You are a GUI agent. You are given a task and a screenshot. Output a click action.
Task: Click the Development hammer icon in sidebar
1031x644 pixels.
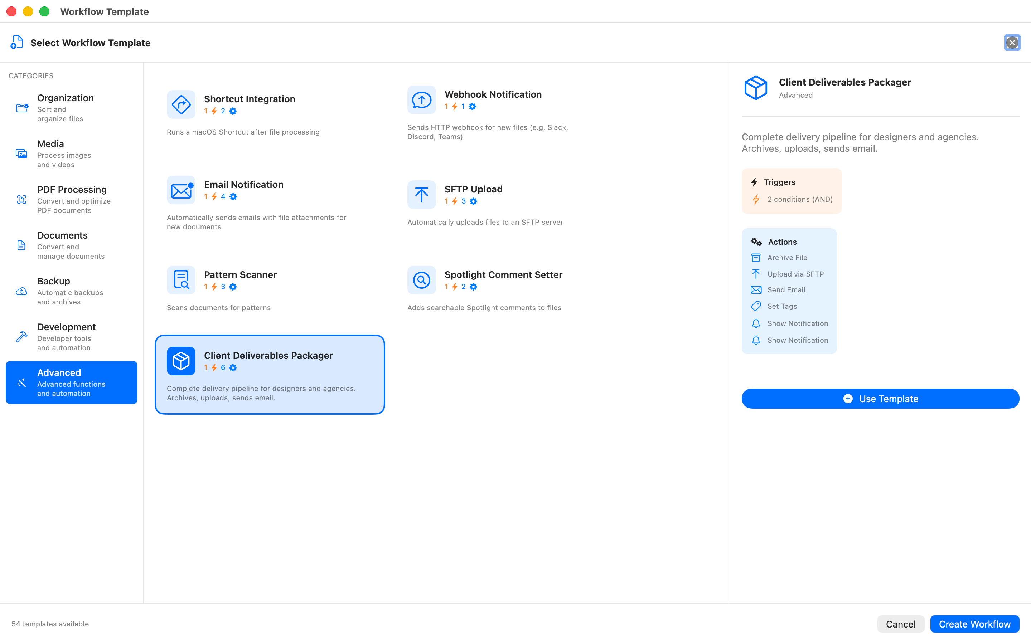(x=22, y=337)
